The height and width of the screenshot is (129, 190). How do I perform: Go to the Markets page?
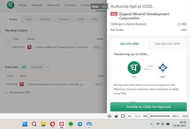(x=37, y=5)
